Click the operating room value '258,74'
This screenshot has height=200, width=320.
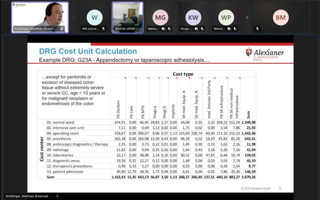(197, 133)
